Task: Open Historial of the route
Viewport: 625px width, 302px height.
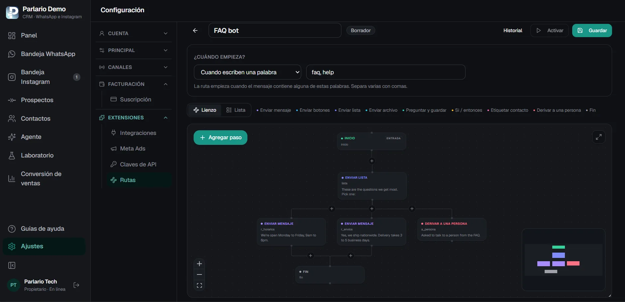Action: click(513, 30)
